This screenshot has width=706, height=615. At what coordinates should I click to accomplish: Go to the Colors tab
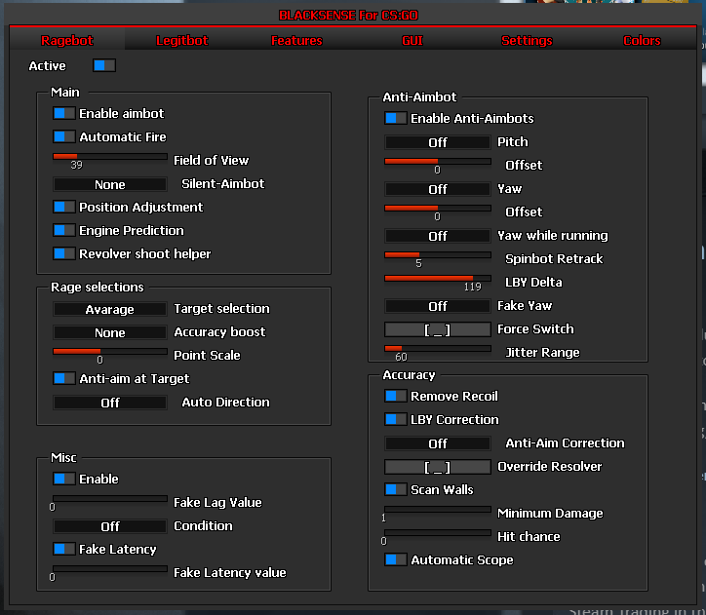coord(642,41)
